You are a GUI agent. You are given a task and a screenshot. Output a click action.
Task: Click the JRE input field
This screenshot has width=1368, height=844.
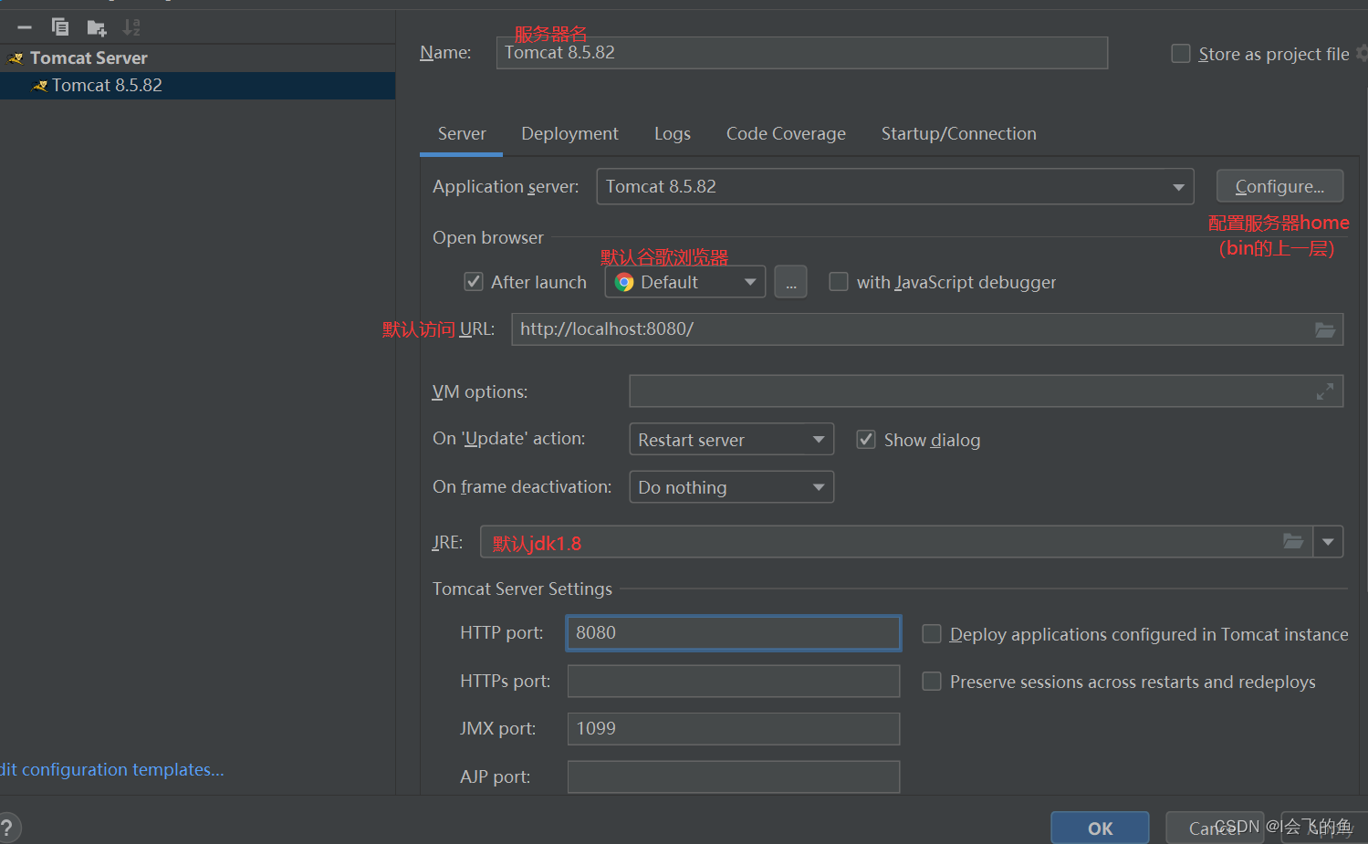click(x=896, y=542)
